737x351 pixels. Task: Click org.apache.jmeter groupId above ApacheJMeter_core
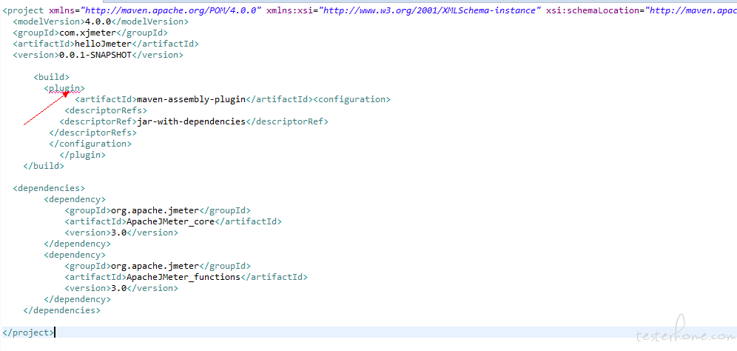point(155,210)
